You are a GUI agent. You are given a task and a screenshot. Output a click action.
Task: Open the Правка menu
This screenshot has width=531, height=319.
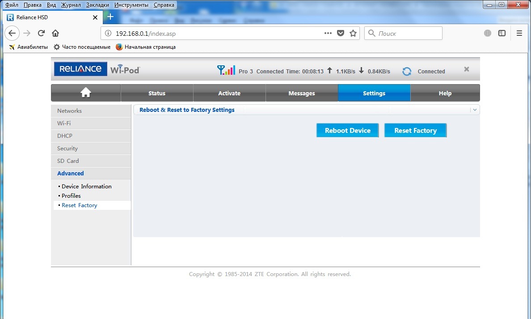33,5
